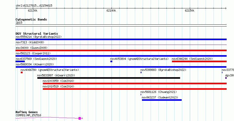Select the small nsv4053804 gnomAD blue marker
This screenshot has width=234, height=121.
click(111, 61)
